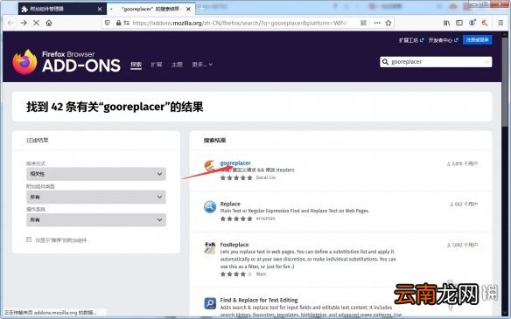
Task: Open a new tab with plus button
Action: [x=202, y=9]
